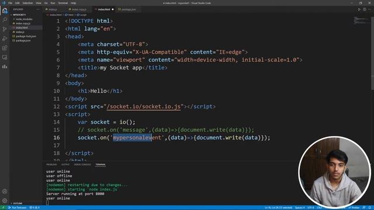Open the Selection menu
374x210 pixels.
pos(27,3)
